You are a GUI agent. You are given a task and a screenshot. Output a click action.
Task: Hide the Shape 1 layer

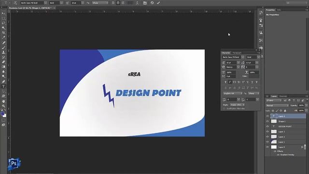click(x=267, y=121)
